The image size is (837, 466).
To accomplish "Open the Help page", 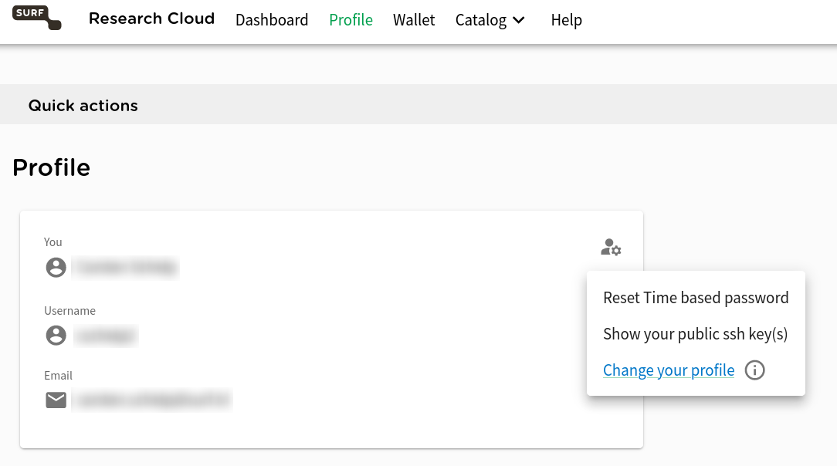I will pos(566,20).
